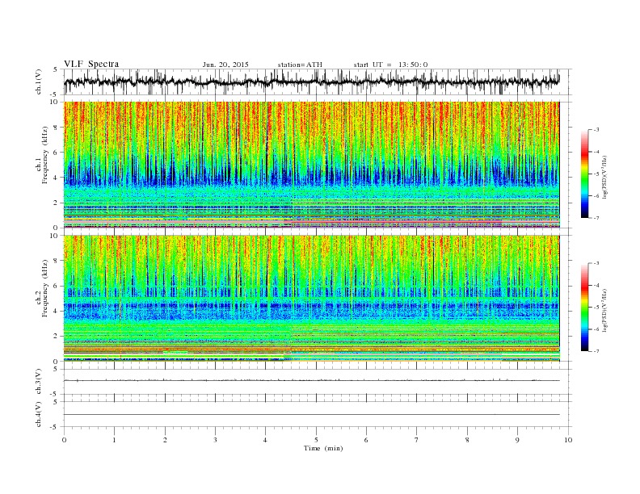Click the "2" kHz tick of ch.2 spectrogram
Image resolution: width=640 pixels, height=494 pixels.
click(x=57, y=337)
